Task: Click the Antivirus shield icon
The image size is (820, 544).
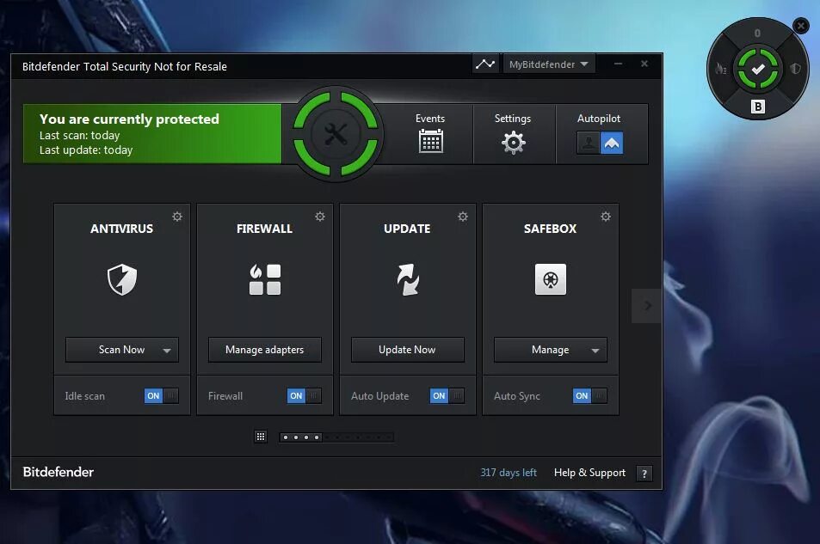Action: click(122, 279)
